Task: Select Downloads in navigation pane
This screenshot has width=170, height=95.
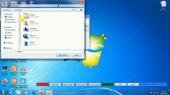Action: pyautogui.click(x=10, y=20)
